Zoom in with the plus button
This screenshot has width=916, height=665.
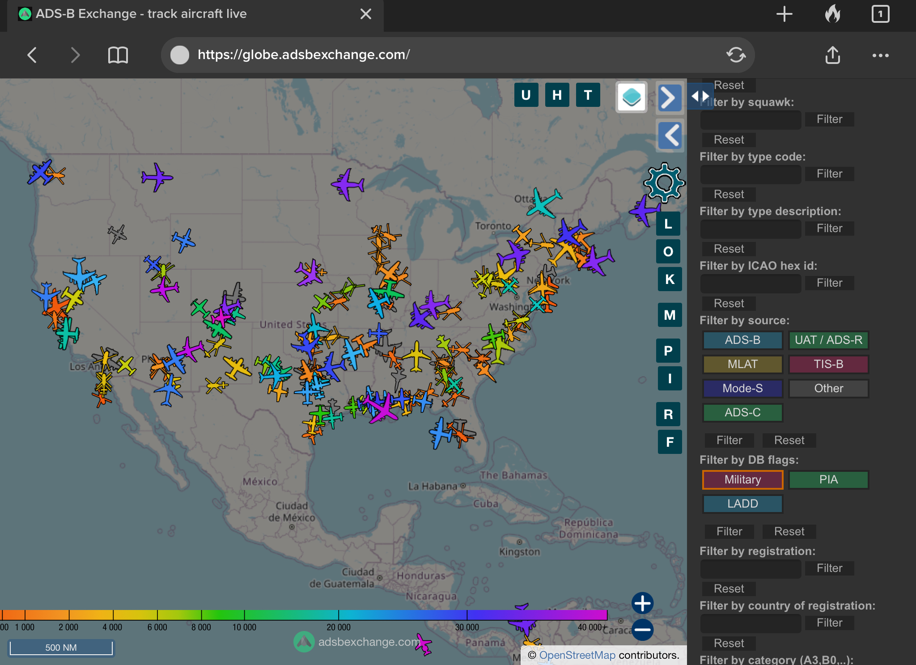pos(643,603)
